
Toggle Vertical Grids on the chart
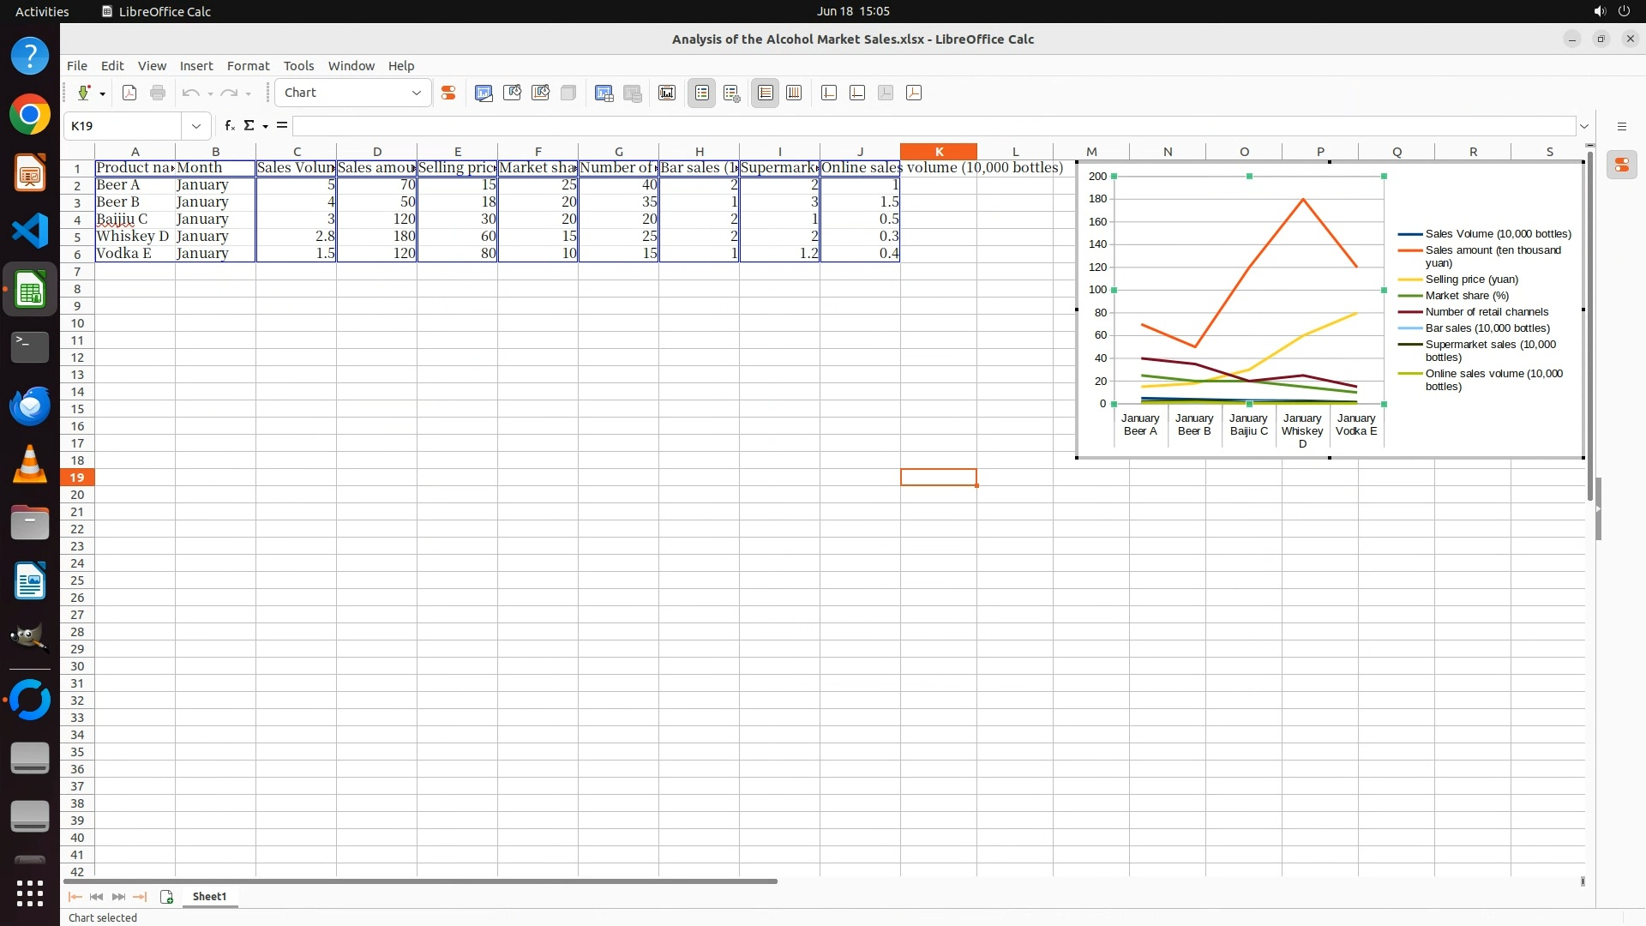(x=794, y=93)
